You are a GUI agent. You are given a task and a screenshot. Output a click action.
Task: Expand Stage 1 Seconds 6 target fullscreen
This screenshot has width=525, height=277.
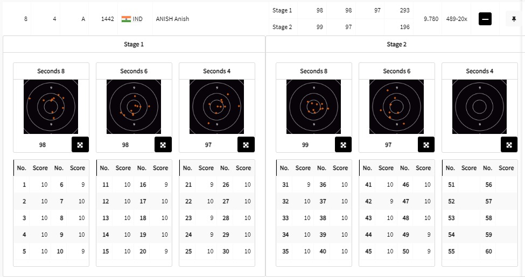pyautogui.click(x=163, y=145)
